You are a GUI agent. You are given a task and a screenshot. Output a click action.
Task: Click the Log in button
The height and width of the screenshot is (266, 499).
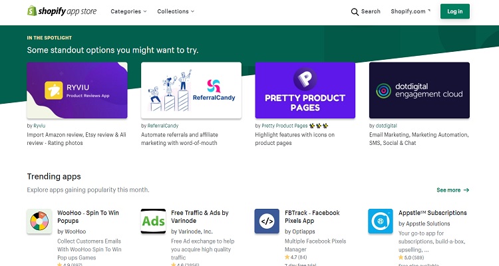[x=455, y=11]
